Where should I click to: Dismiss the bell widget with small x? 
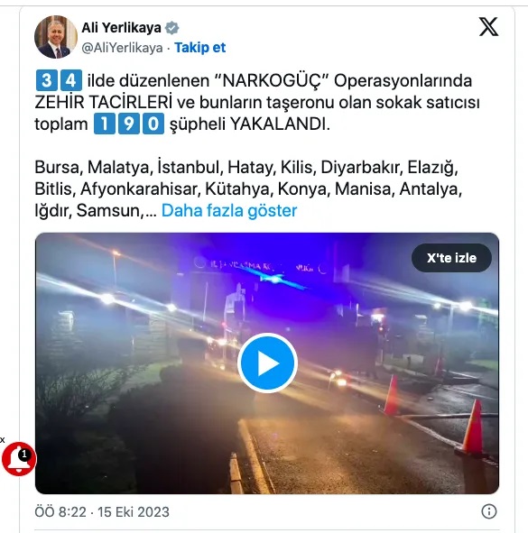pos(3,440)
